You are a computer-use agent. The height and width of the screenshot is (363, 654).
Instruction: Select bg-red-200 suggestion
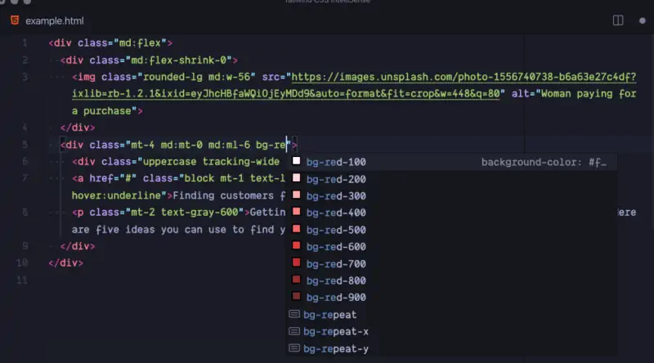pyautogui.click(x=451, y=179)
